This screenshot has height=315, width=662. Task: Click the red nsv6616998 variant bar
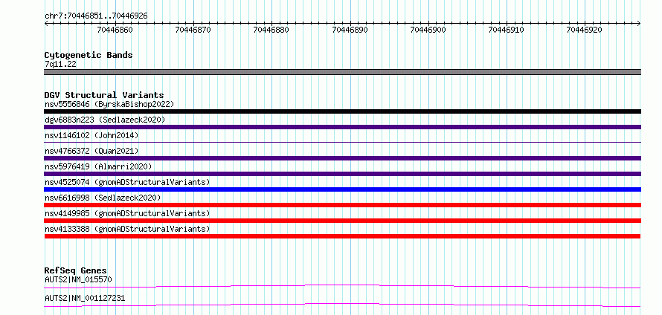click(x=342, y=205)
